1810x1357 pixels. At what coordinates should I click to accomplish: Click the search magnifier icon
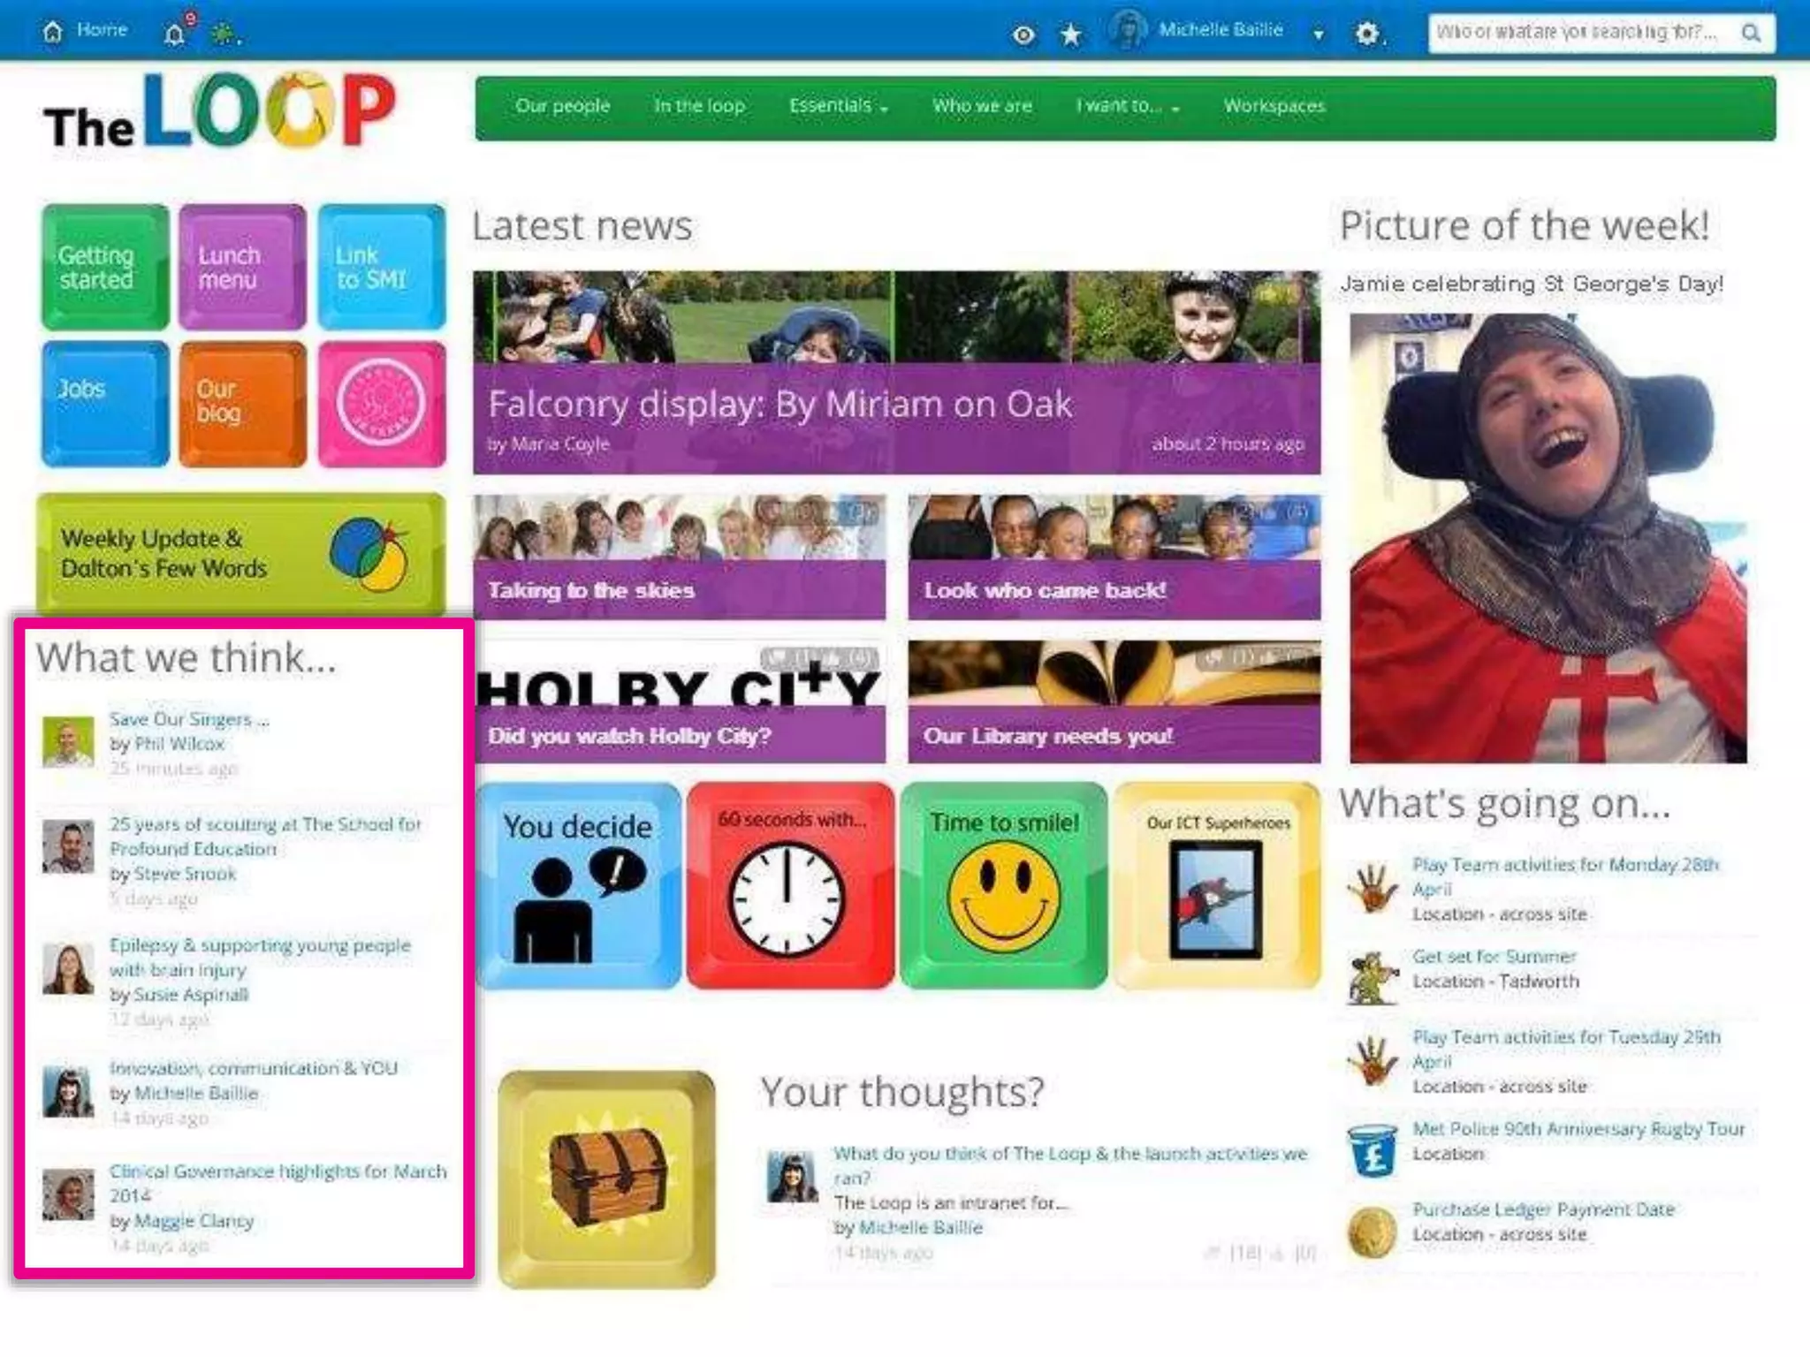pyautogui.click(x=1750, y=33)
